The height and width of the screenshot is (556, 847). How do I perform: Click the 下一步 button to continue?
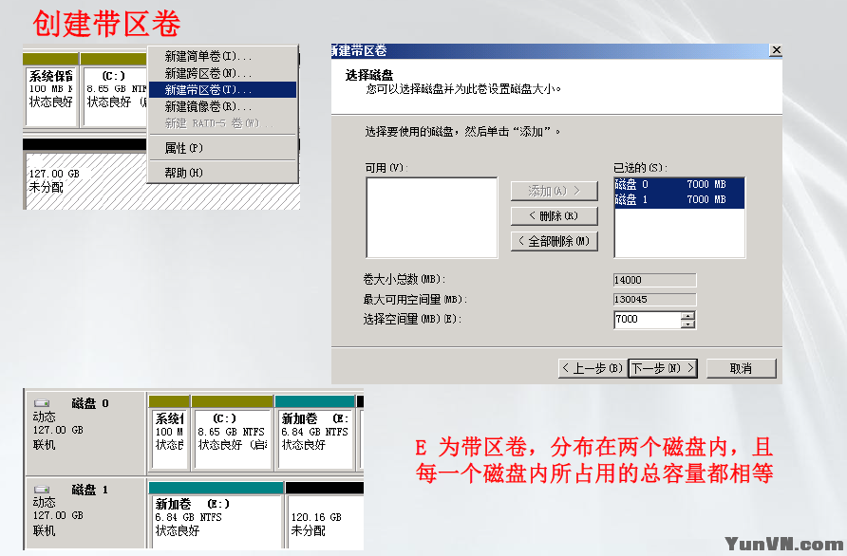coord(663,368)
